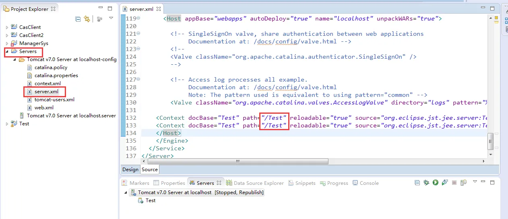Open the Snippets view tab
Image resolution: width=508 pixels, height=219 pixels.
302,183
